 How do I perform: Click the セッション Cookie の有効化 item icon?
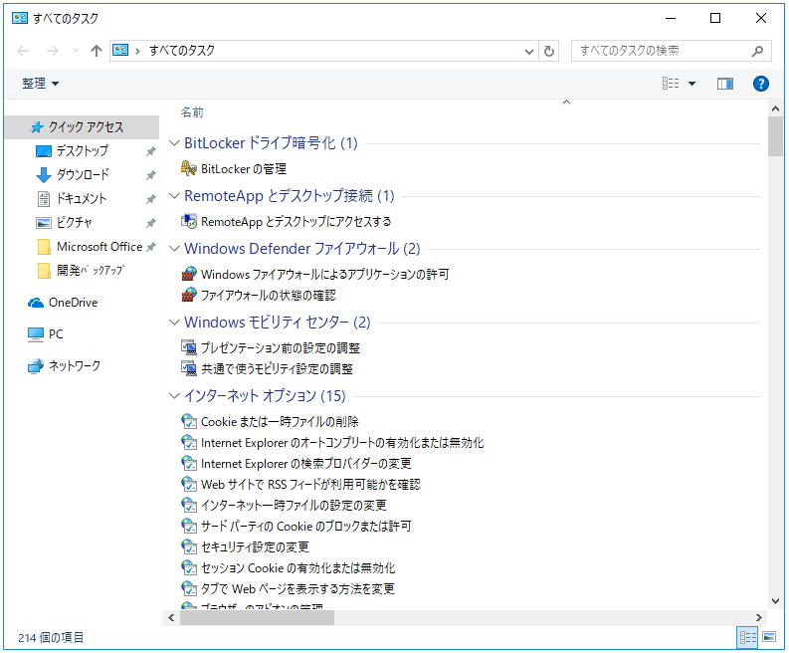tap(189, 567)
